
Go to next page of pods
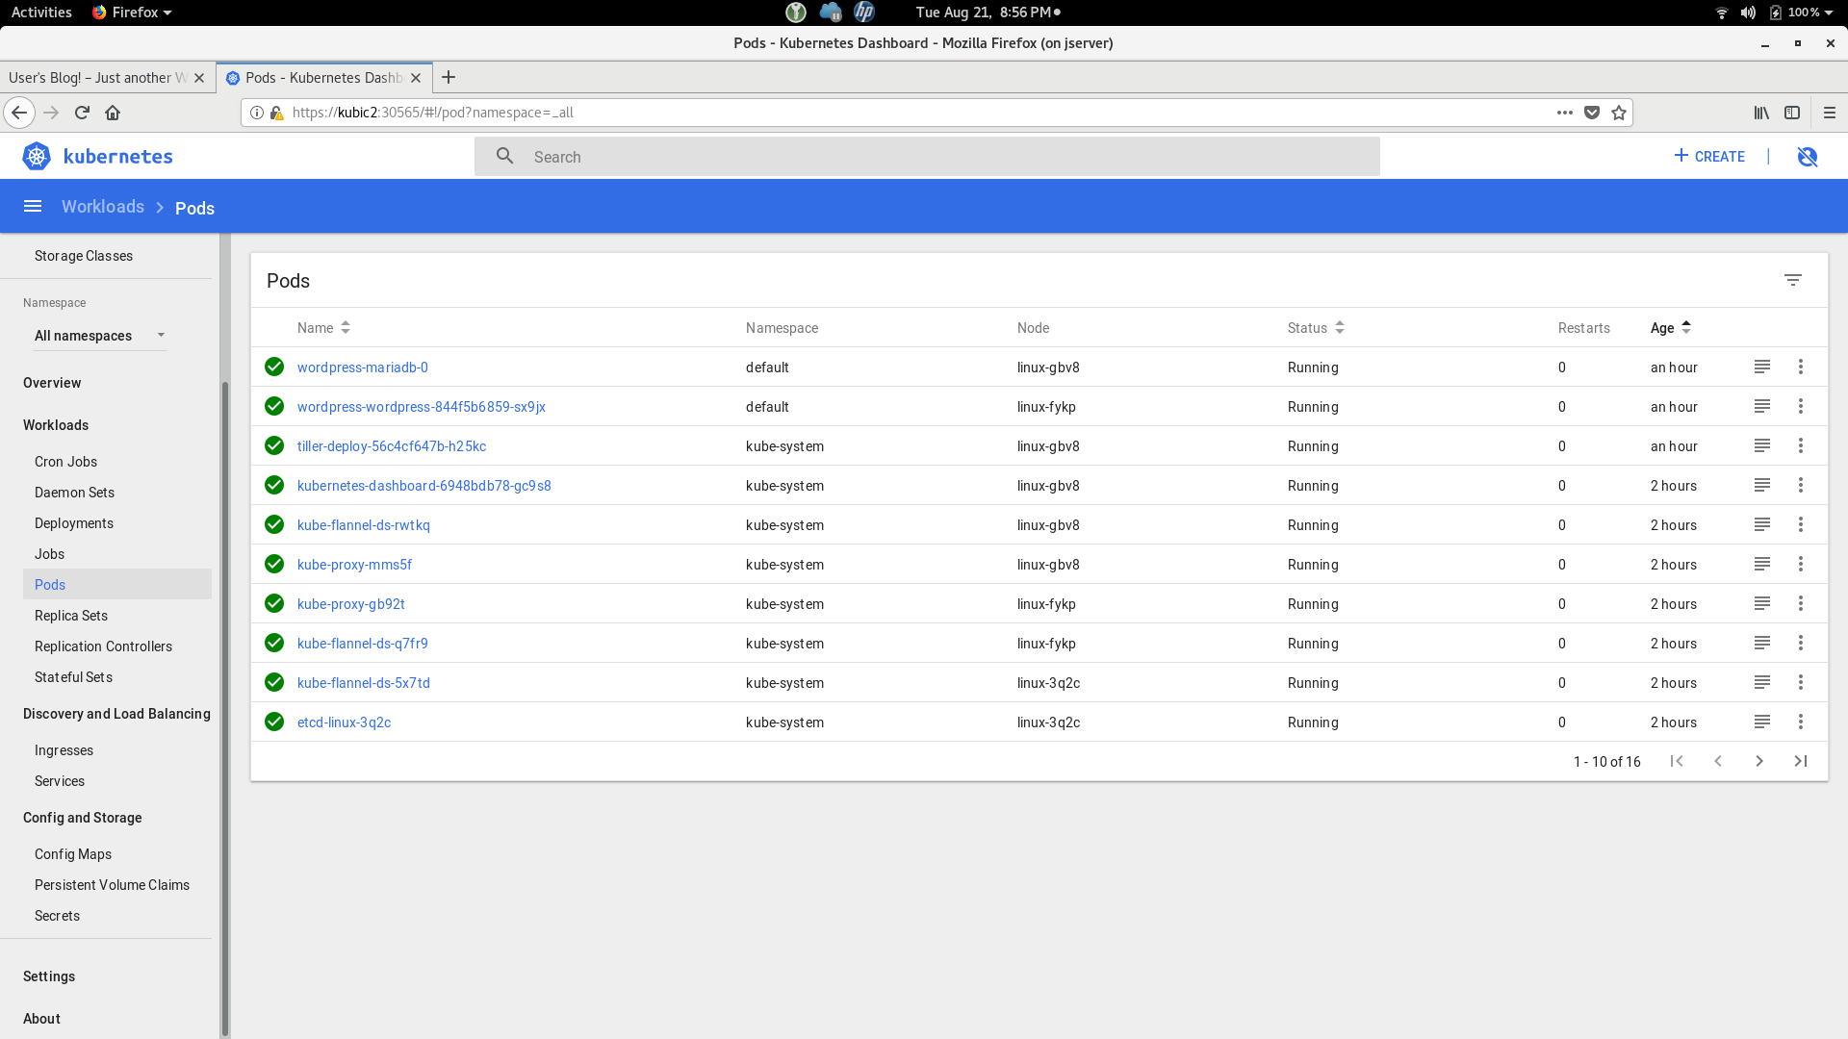1759,761
